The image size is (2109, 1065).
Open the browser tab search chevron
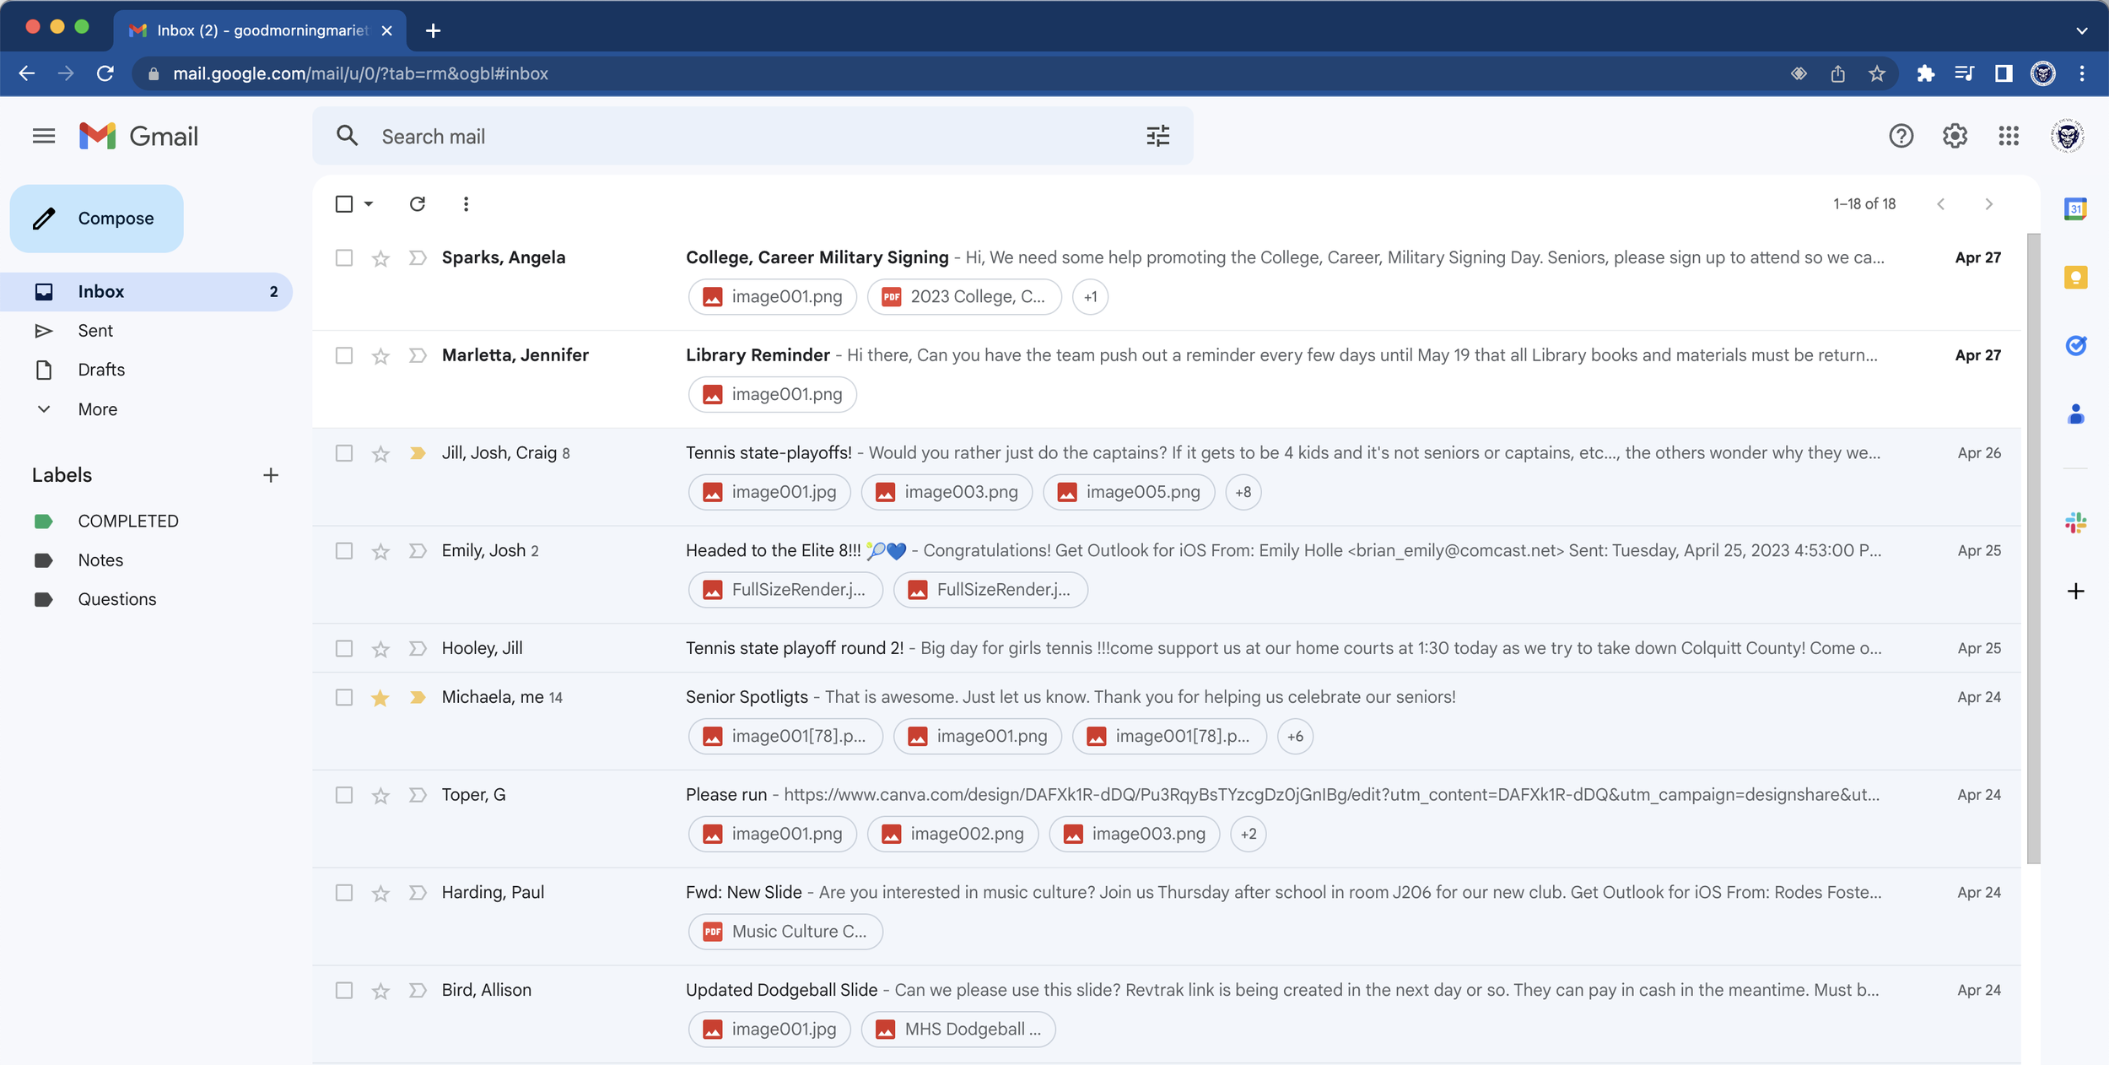[2081, 30]
